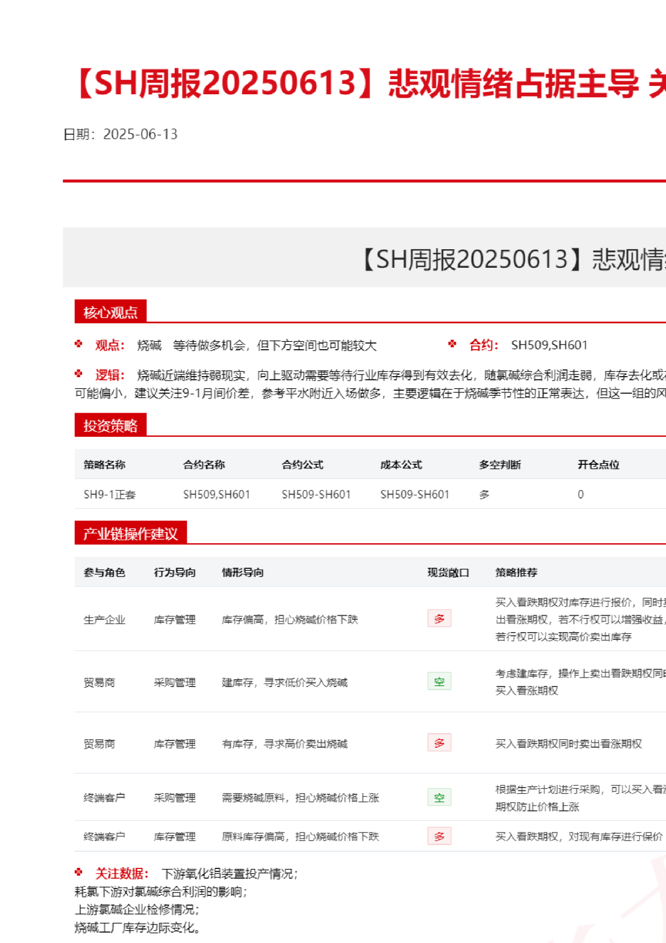Screen dimensions: 666x943
Task: Click the red diamond bullet before 观点
Action: coord(78,344)
